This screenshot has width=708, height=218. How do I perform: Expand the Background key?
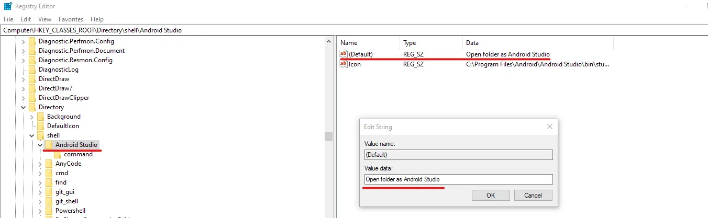coord(31,117)
